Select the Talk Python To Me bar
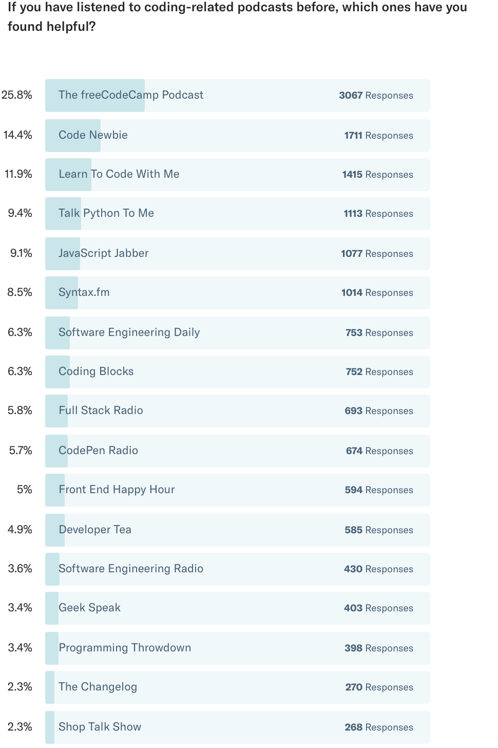498x748 pixels. [x=238, y=214]
